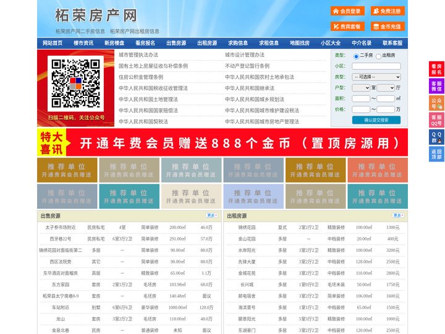Image resolution: width=445 pixels, height=334 pixels.
Task: Open the 东方家园 listing
Action: (61, 285)
